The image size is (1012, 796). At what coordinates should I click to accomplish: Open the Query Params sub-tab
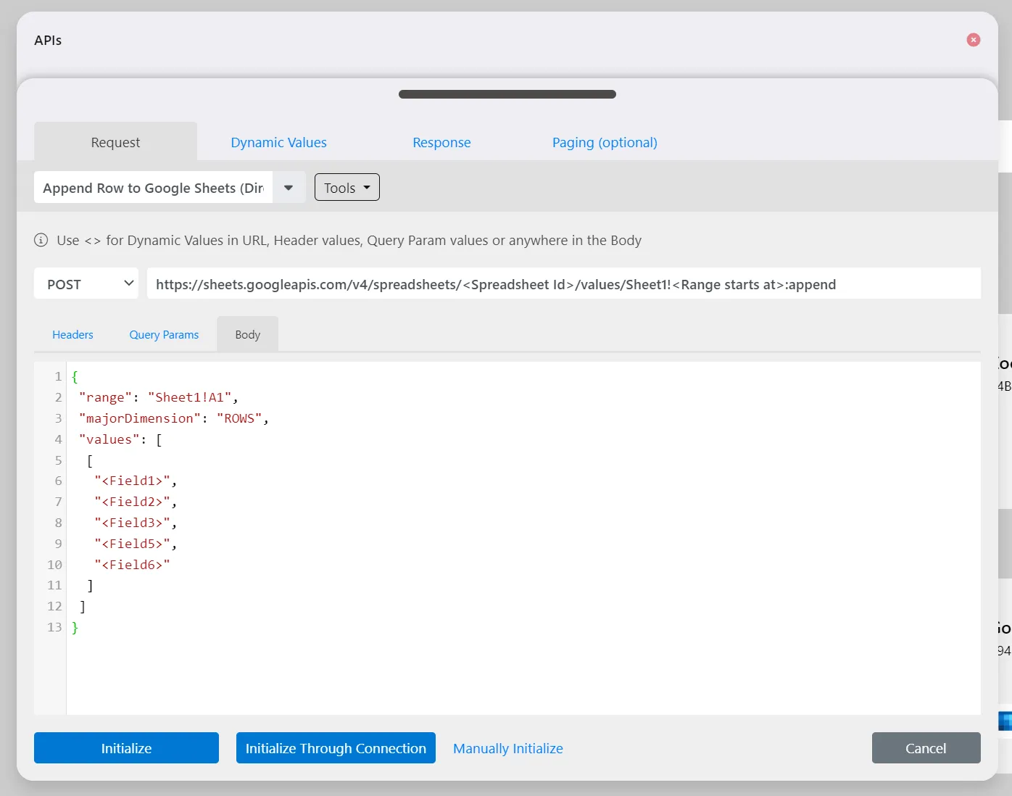164,335
